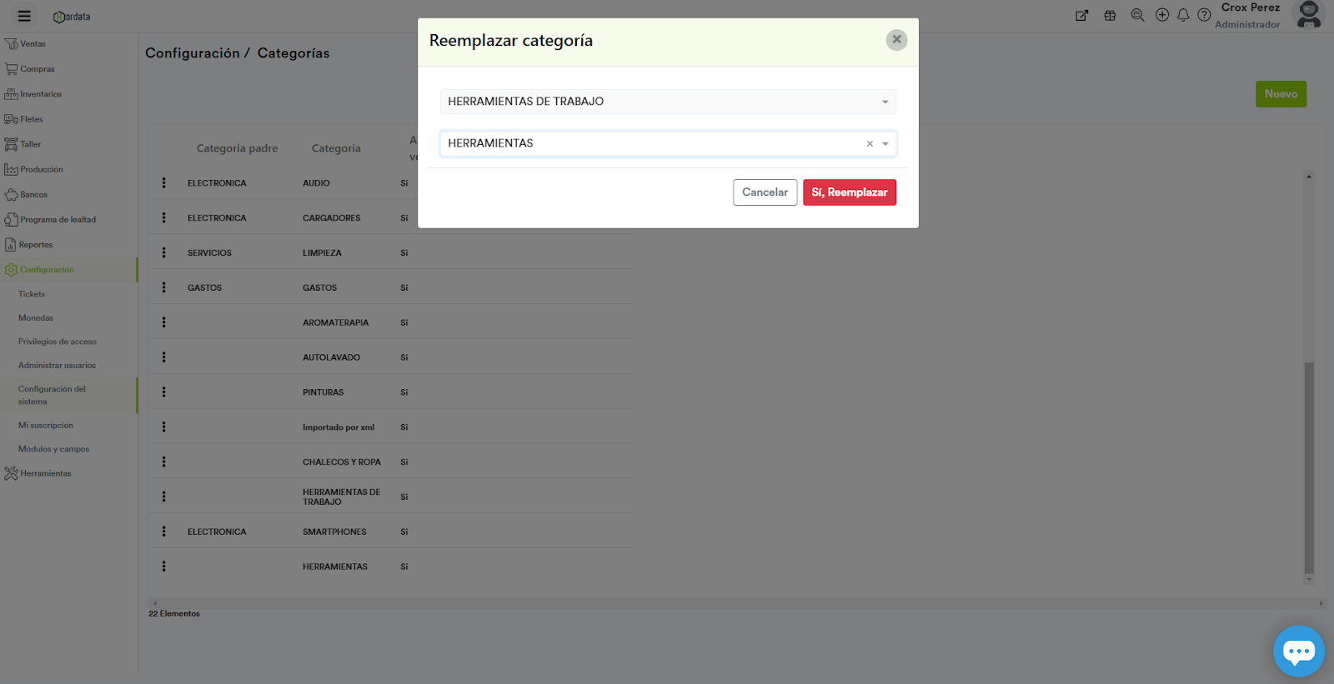Click the user avatar icon
Image resolution: width=1334 pixels, height=684 pixels.
(x=1309, y=15)
